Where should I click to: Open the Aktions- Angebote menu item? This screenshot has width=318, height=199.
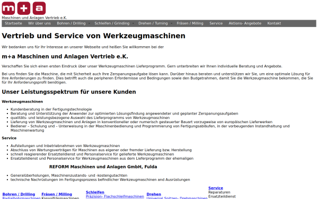(245, 23)
